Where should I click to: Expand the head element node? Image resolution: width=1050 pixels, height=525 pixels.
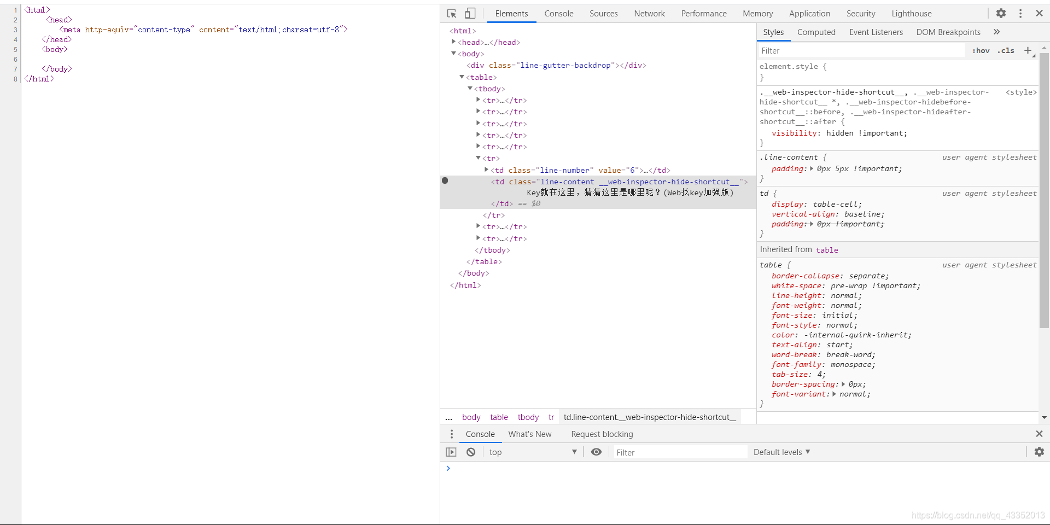453,42
